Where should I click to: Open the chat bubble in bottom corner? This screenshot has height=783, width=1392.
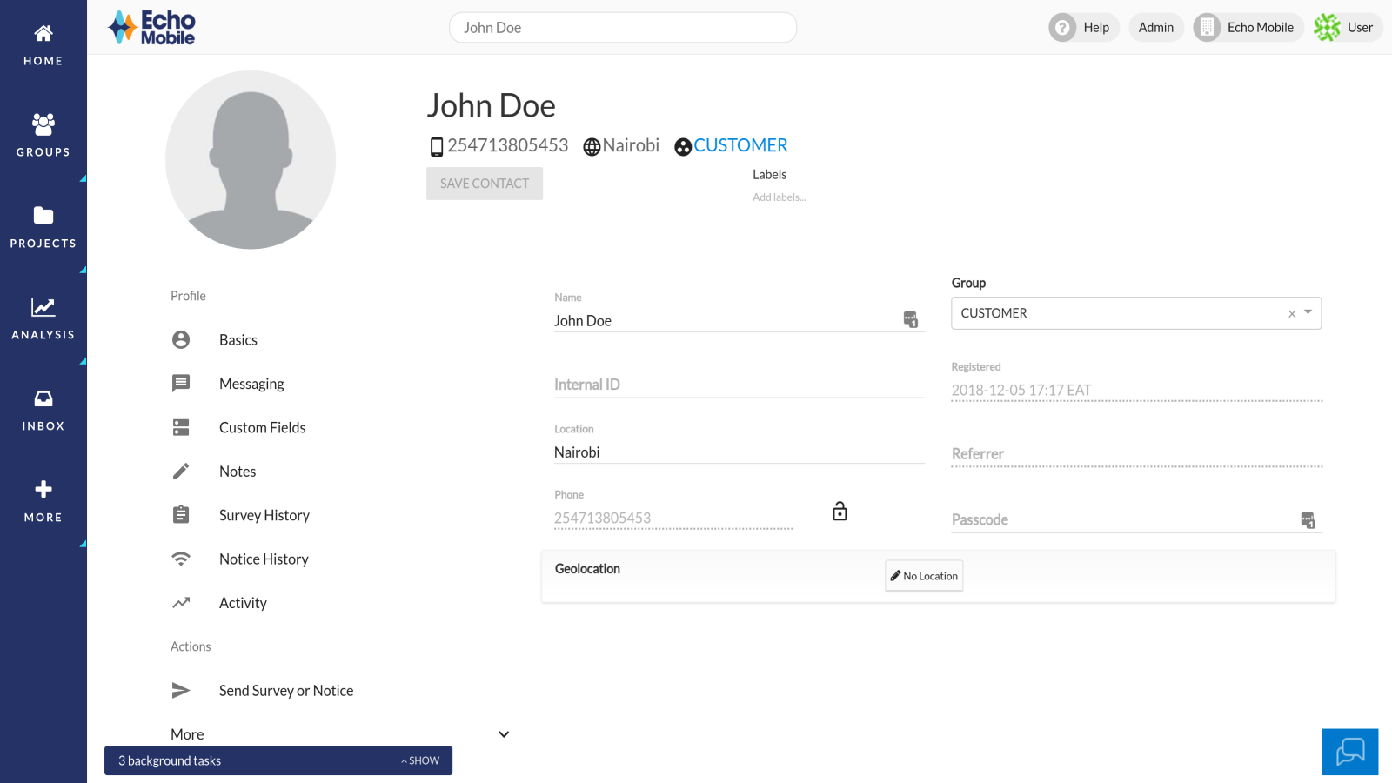click(1349, 751)
